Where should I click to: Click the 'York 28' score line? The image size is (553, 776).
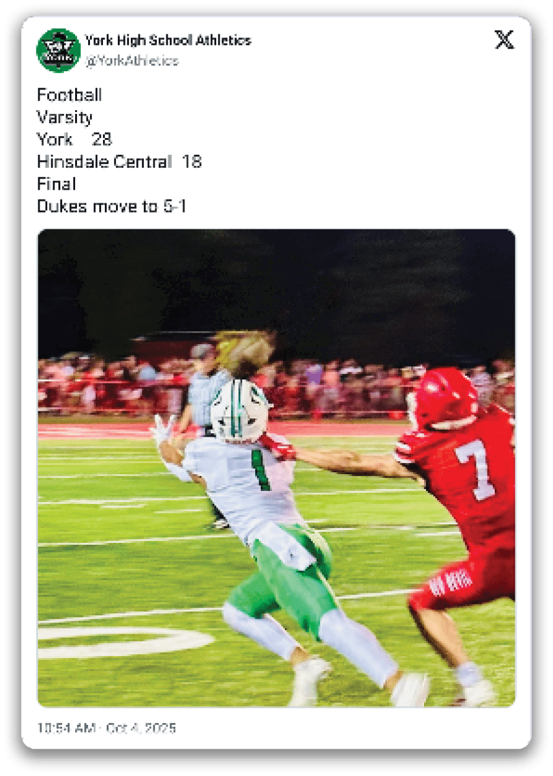[74, 139]
